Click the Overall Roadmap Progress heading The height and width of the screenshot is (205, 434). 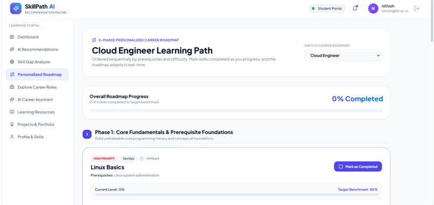click(x=119, y=96)
